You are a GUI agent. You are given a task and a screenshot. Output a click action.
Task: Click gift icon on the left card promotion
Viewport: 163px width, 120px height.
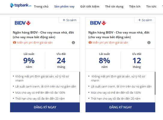pyautogui.click(x=14, y=42)
